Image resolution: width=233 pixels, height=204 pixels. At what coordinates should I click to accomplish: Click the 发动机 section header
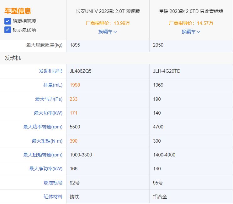click(13, 58)
